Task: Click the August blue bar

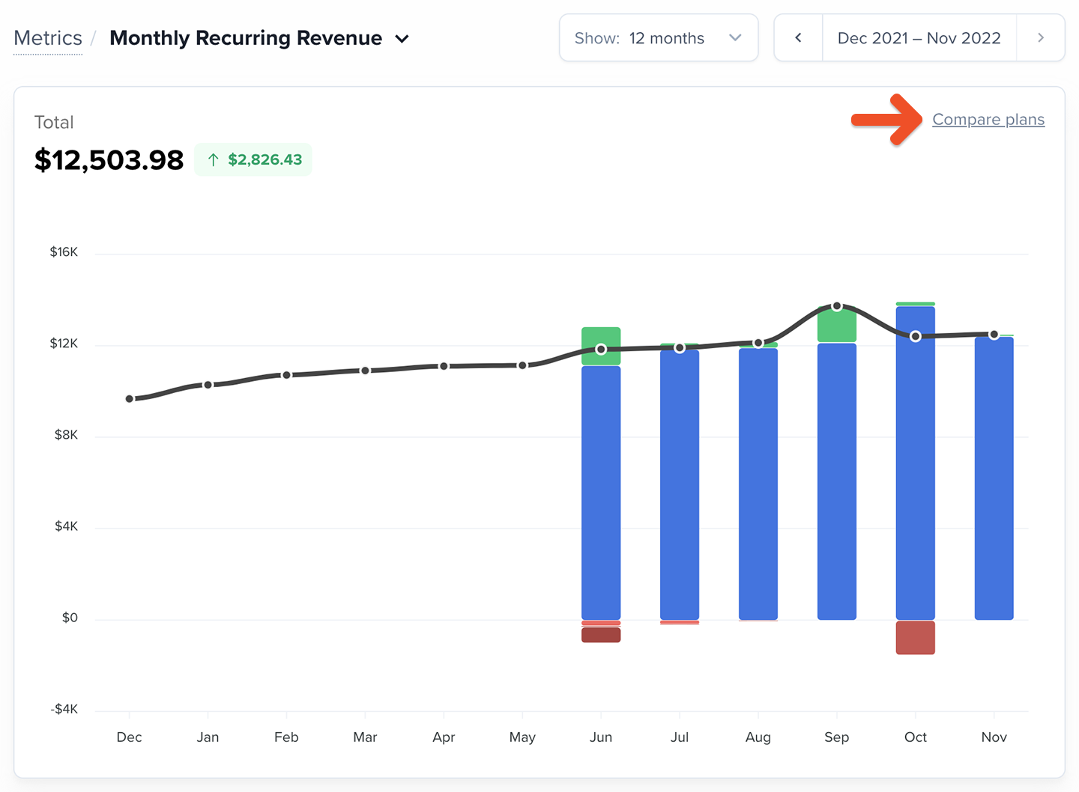Action: click(758, 484)
